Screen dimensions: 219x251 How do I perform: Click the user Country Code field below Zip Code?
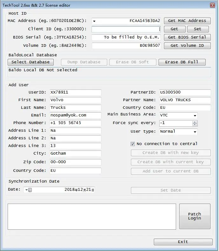[x=75, y=171]
